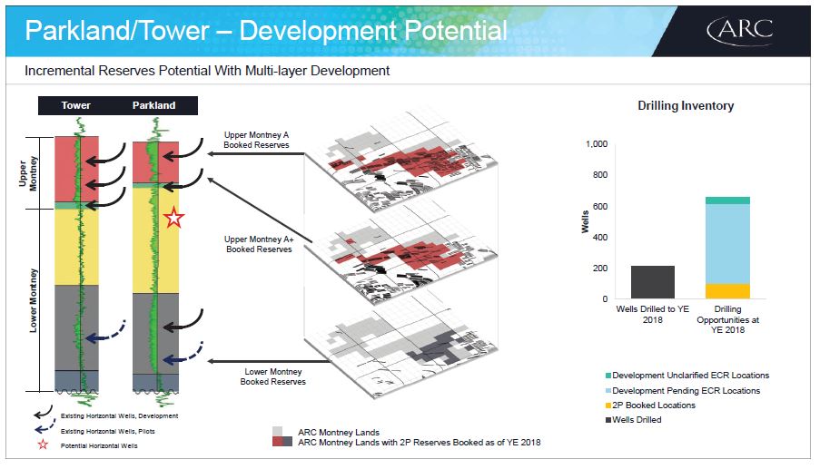This screenshot has height=469, width=820.
Task: Click the ARC Montney Lands legend text
Action: (x=339, y=433)
